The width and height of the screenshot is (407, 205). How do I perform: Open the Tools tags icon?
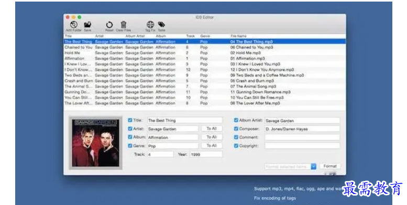coord(161,25)
